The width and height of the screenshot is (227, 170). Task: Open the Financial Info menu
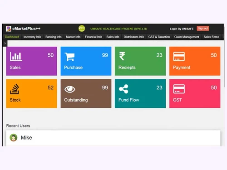click(94, 37)
